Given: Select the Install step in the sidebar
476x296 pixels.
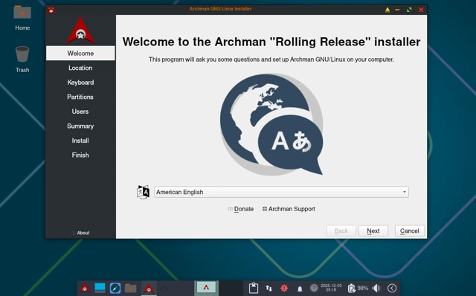Looking at the screenshot, I should [80, 141].
